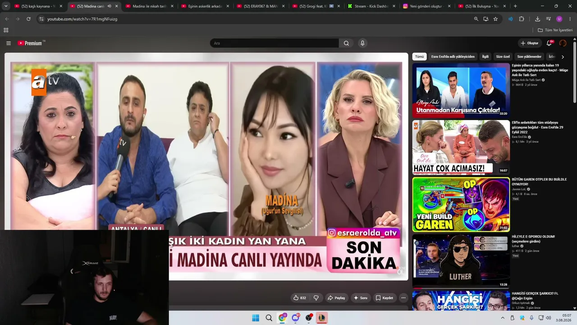Screen dimensions: 577x325
Task: Open HANGİSİ GERÇEK ŞARKICI video title
Action: pos(535,296)
